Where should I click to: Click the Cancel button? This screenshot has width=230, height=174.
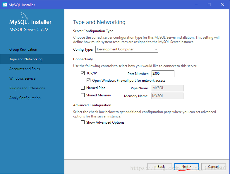click(213, 167)
